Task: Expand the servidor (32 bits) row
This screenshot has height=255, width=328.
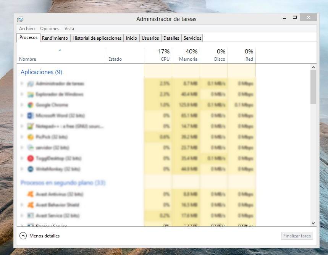Action: (x=22, y=147)
